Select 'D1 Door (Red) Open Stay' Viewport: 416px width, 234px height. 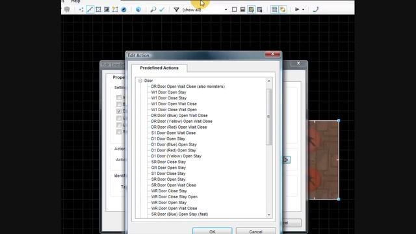[x=174, y=150]
